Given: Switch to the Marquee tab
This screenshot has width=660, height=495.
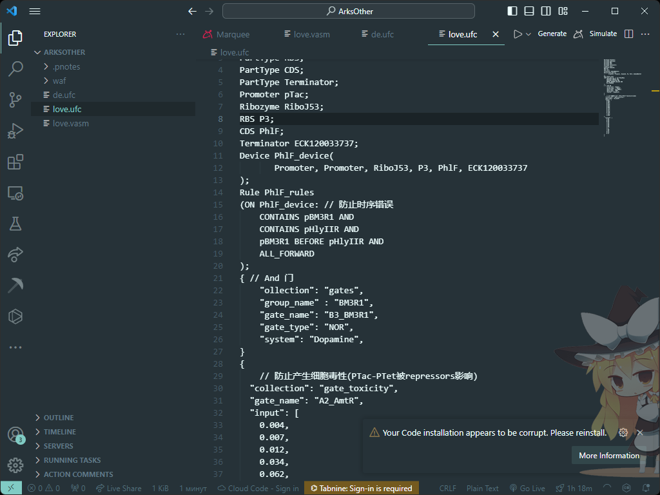Looking at the screenshot, I should pyautogui.click(x=226, y=35).
